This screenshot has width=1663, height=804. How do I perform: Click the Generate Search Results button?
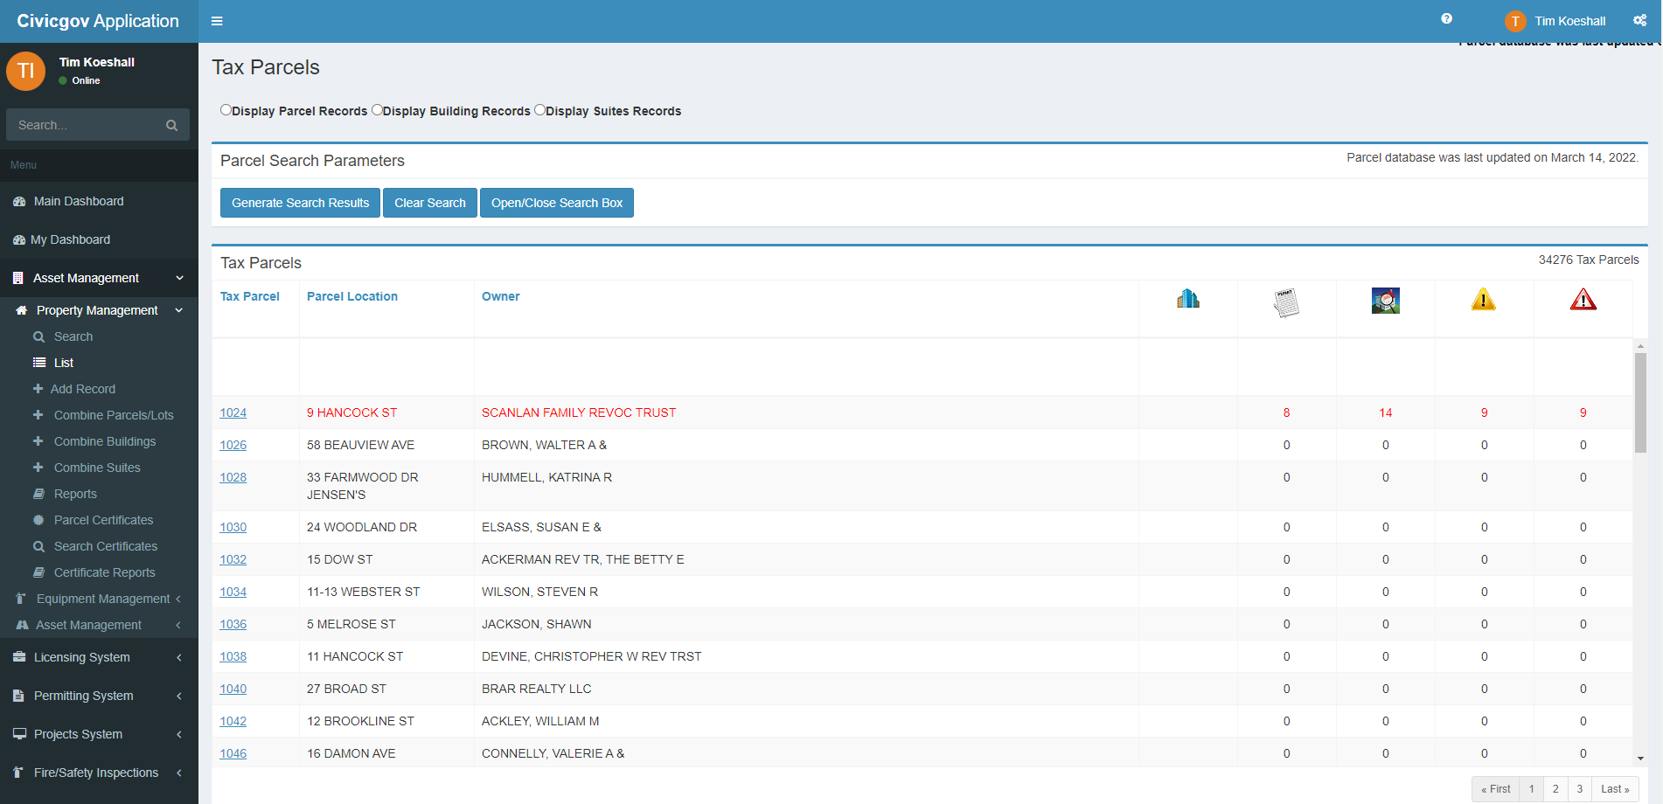click(300, 203)
